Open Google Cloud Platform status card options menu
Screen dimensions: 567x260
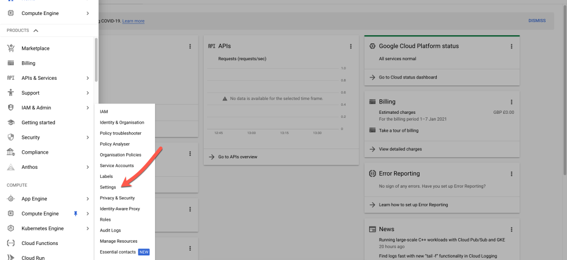point(511,46)
